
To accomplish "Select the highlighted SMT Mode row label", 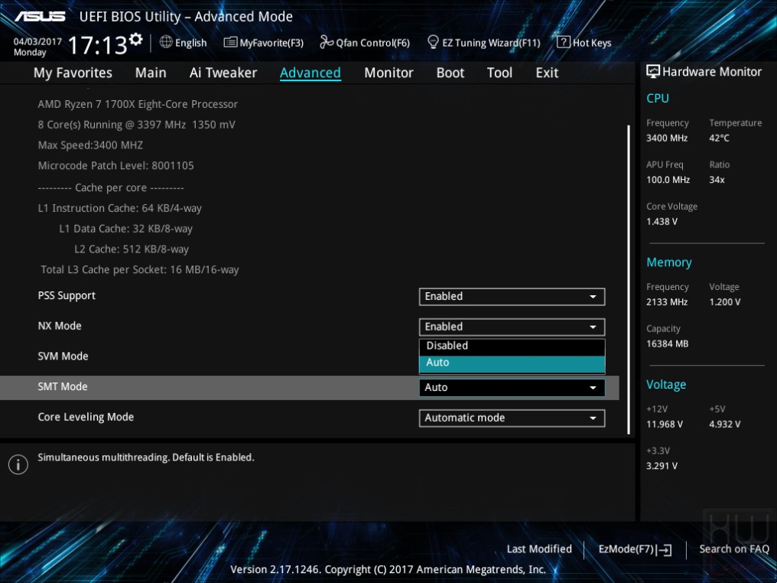I will (x=63, y=386).
